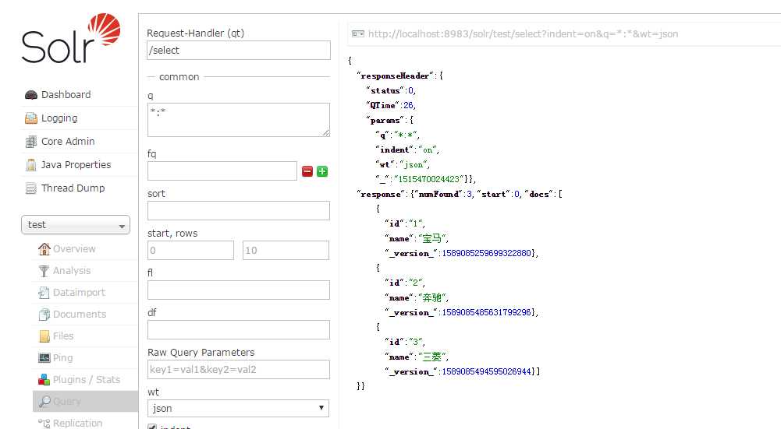Click the Query magnifier icon
This screenshot has height=429, width=781.
pos(44,401)
